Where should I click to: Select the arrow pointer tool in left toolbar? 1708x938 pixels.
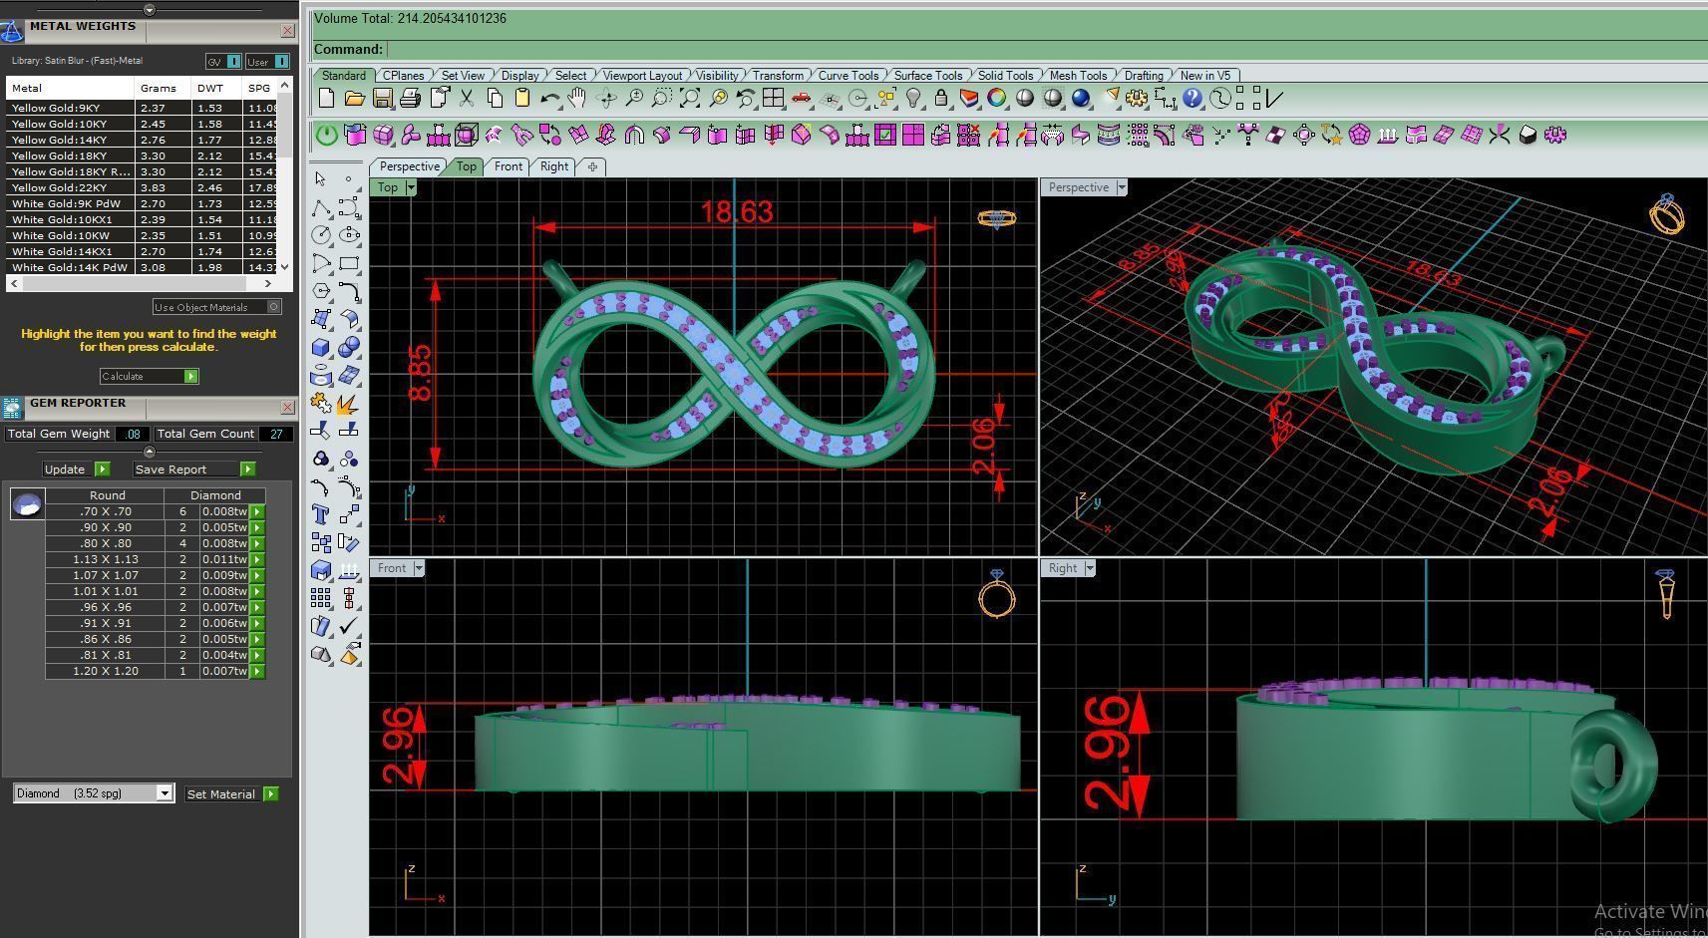point(320,179)
